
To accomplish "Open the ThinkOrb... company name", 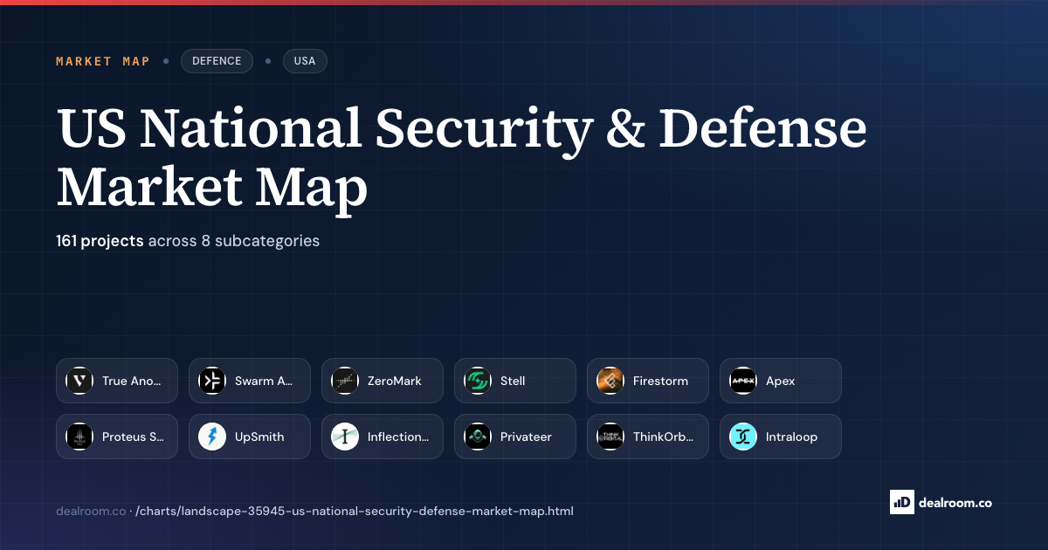I will (664, 437).
